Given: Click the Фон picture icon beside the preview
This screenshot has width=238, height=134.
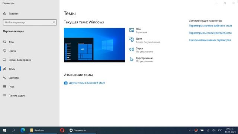Looking at the screenshot, I should (x=132, y=30).
